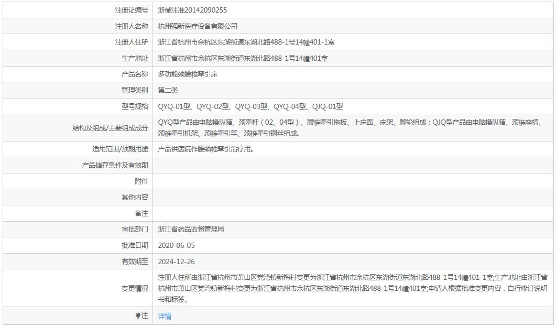Click expiry date 2024-12-26
Screen dimensions: 557x327
click(176, 261)
